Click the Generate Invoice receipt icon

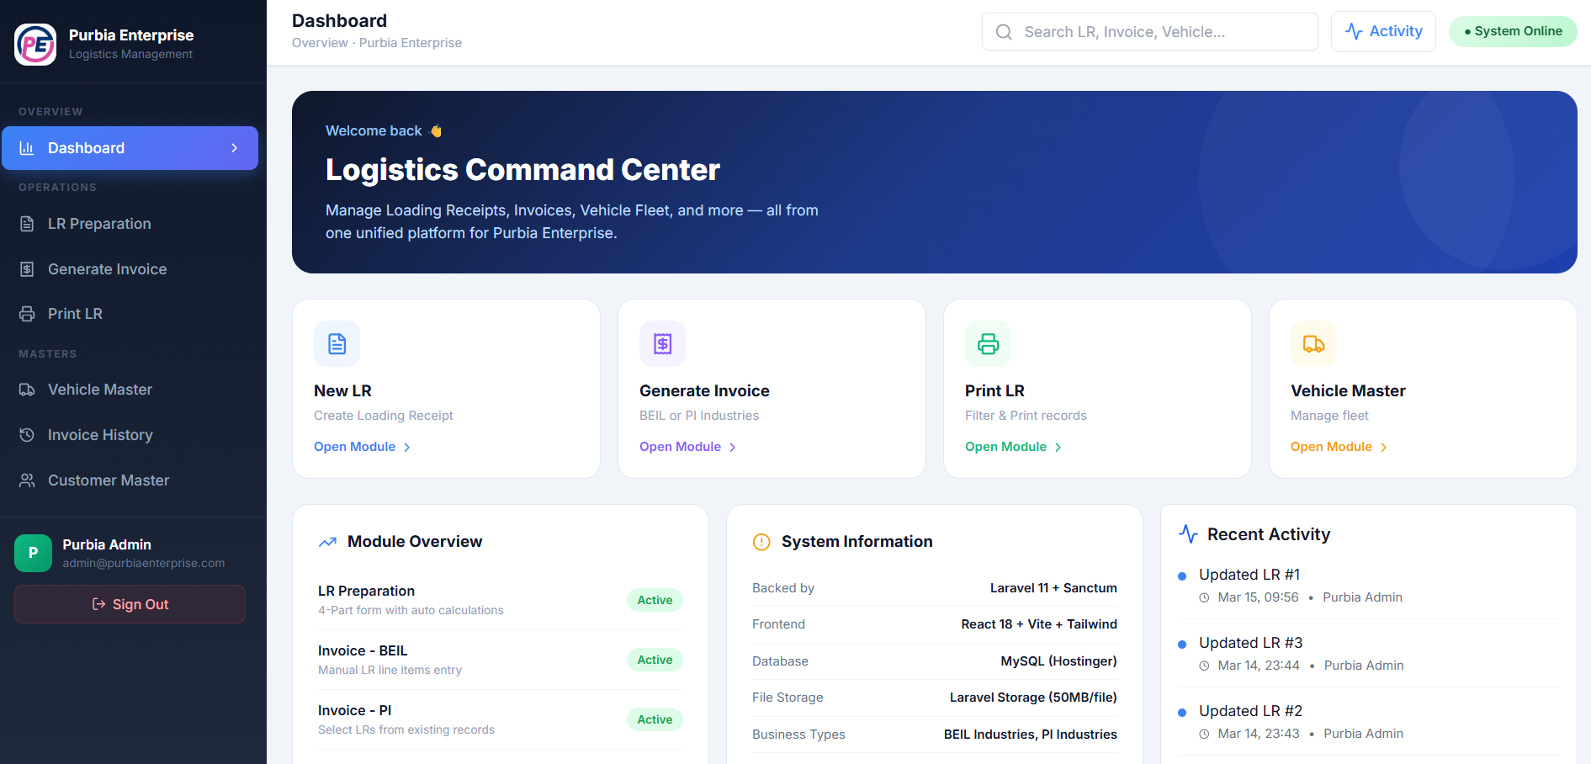[x=662, y=344]
